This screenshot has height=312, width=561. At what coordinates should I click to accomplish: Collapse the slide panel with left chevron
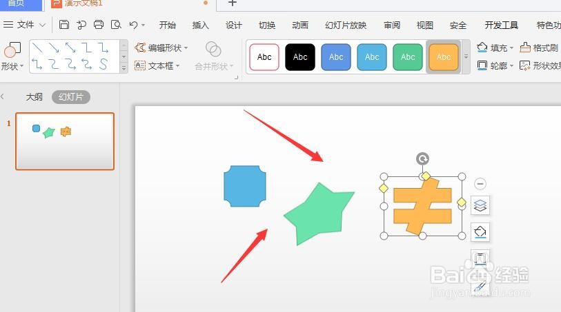(3, 96)
